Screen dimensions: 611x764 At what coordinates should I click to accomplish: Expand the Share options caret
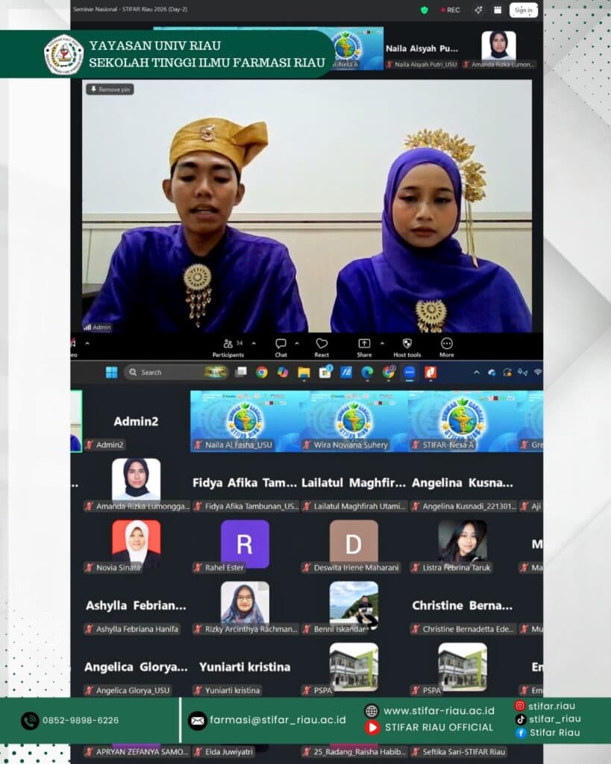383,343
